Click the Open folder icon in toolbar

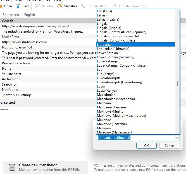1,6
